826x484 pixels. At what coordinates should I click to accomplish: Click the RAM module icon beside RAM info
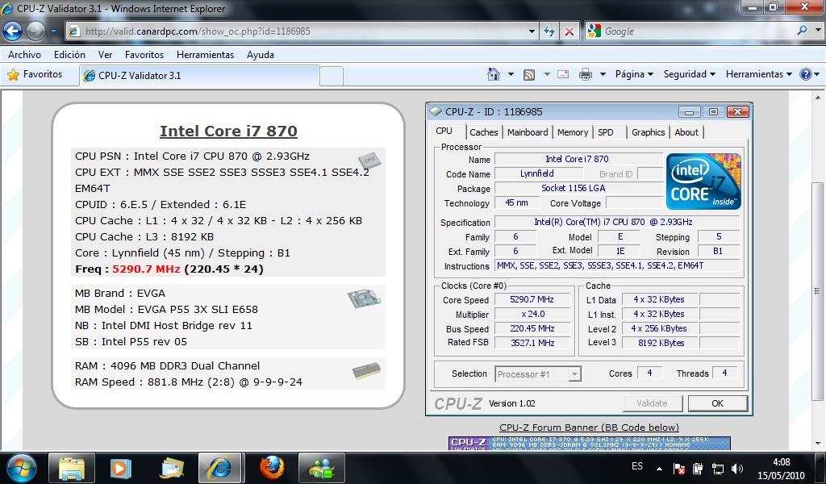click(x=367, y=370)
